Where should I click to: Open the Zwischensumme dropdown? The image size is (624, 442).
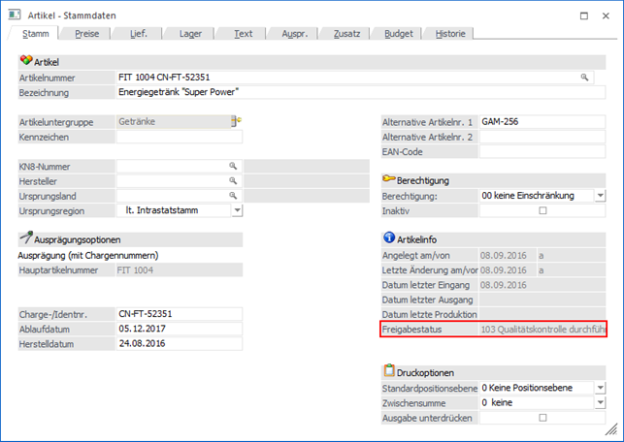click(x=600, y=402)
